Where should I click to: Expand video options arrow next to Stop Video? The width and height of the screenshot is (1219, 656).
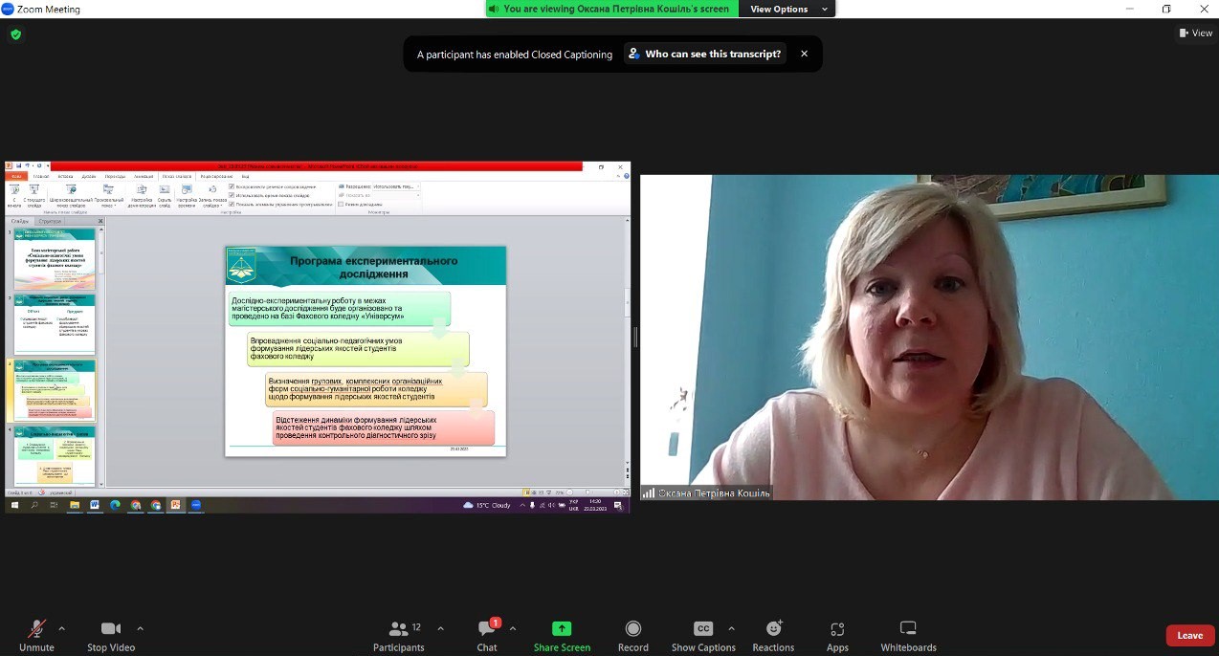coord(141,628)
